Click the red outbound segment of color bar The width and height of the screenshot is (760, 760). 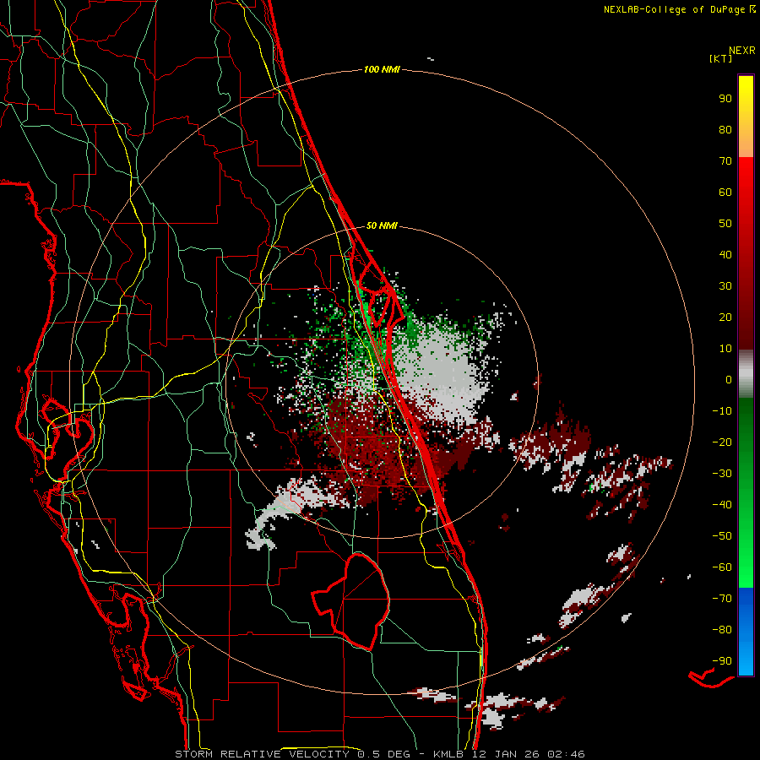point(746,253)
